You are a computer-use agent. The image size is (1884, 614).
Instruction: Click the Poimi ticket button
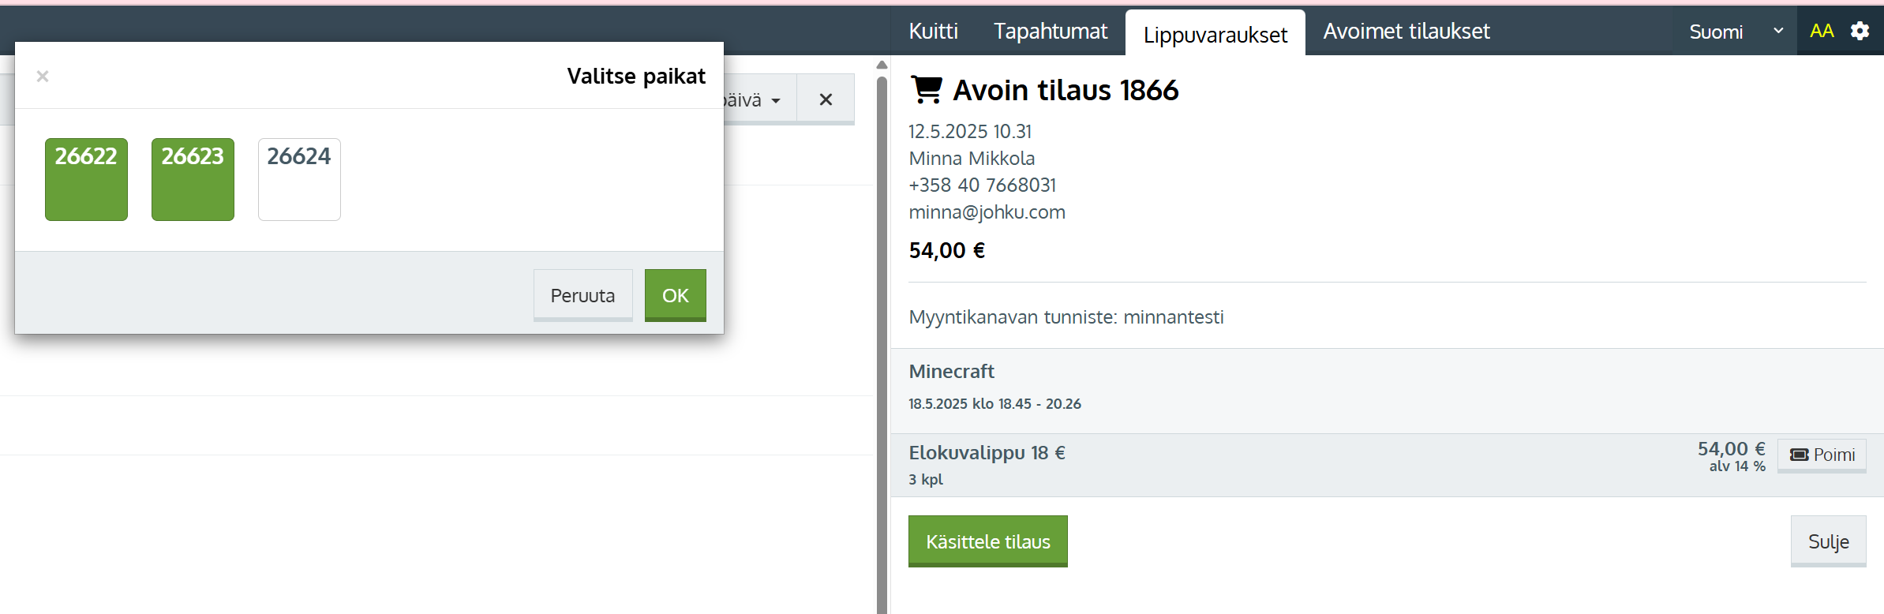1822,455
